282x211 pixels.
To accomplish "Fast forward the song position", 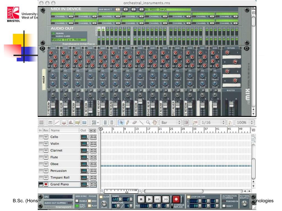I will coord(166,199).
